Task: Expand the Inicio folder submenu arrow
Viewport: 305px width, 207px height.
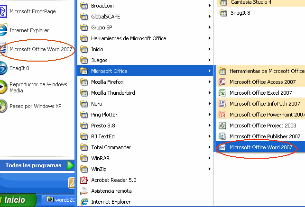Action: coord(209,49)
